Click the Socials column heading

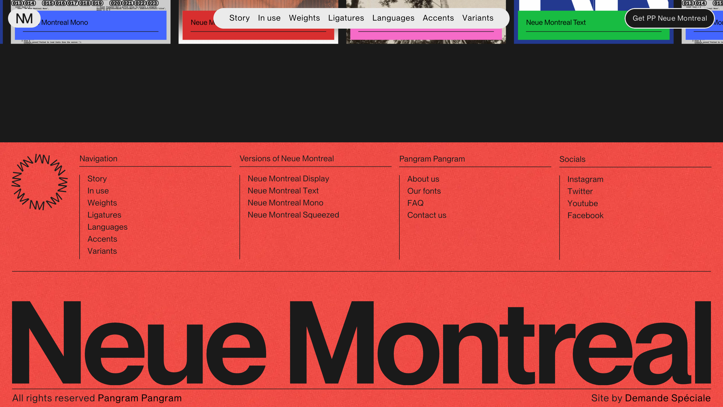[572, 159]
